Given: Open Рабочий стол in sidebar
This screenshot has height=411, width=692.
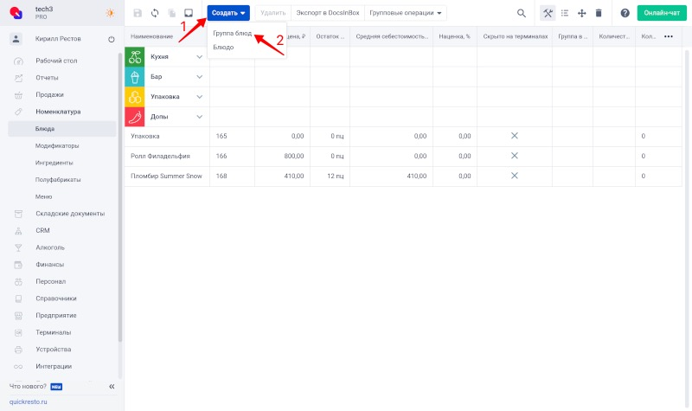Looking at the screenshot, I should (x=56, y=61).
